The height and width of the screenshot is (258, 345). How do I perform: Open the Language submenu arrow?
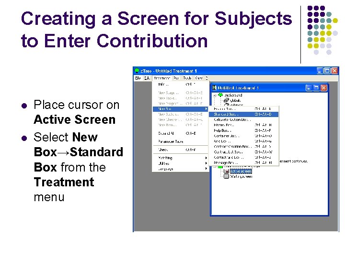coord(206,169)
